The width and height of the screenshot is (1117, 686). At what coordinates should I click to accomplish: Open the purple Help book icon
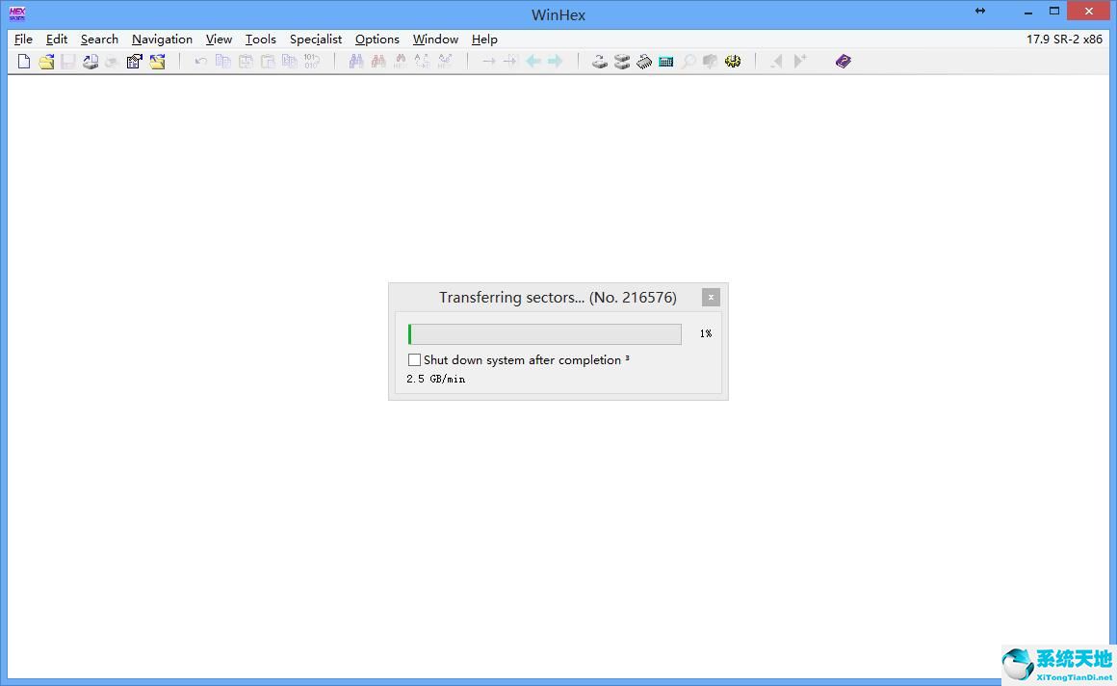pyautogui.click(x=844, y=62)
